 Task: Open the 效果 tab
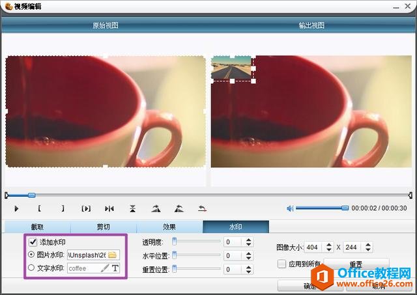coord(169,227)
